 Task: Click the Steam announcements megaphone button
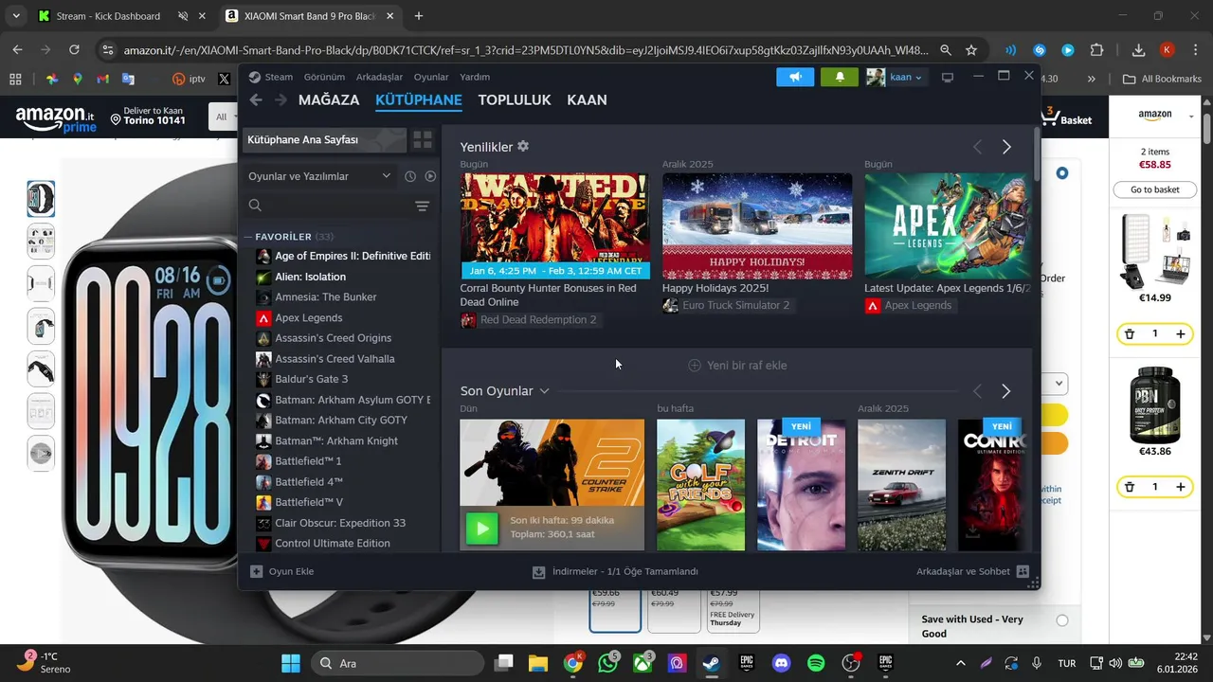click(795, 77)
